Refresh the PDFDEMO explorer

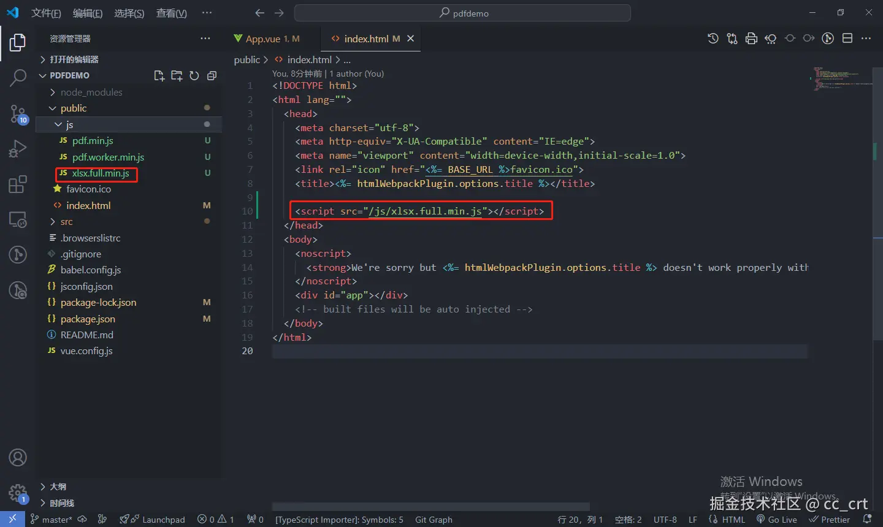click(194, 75)
